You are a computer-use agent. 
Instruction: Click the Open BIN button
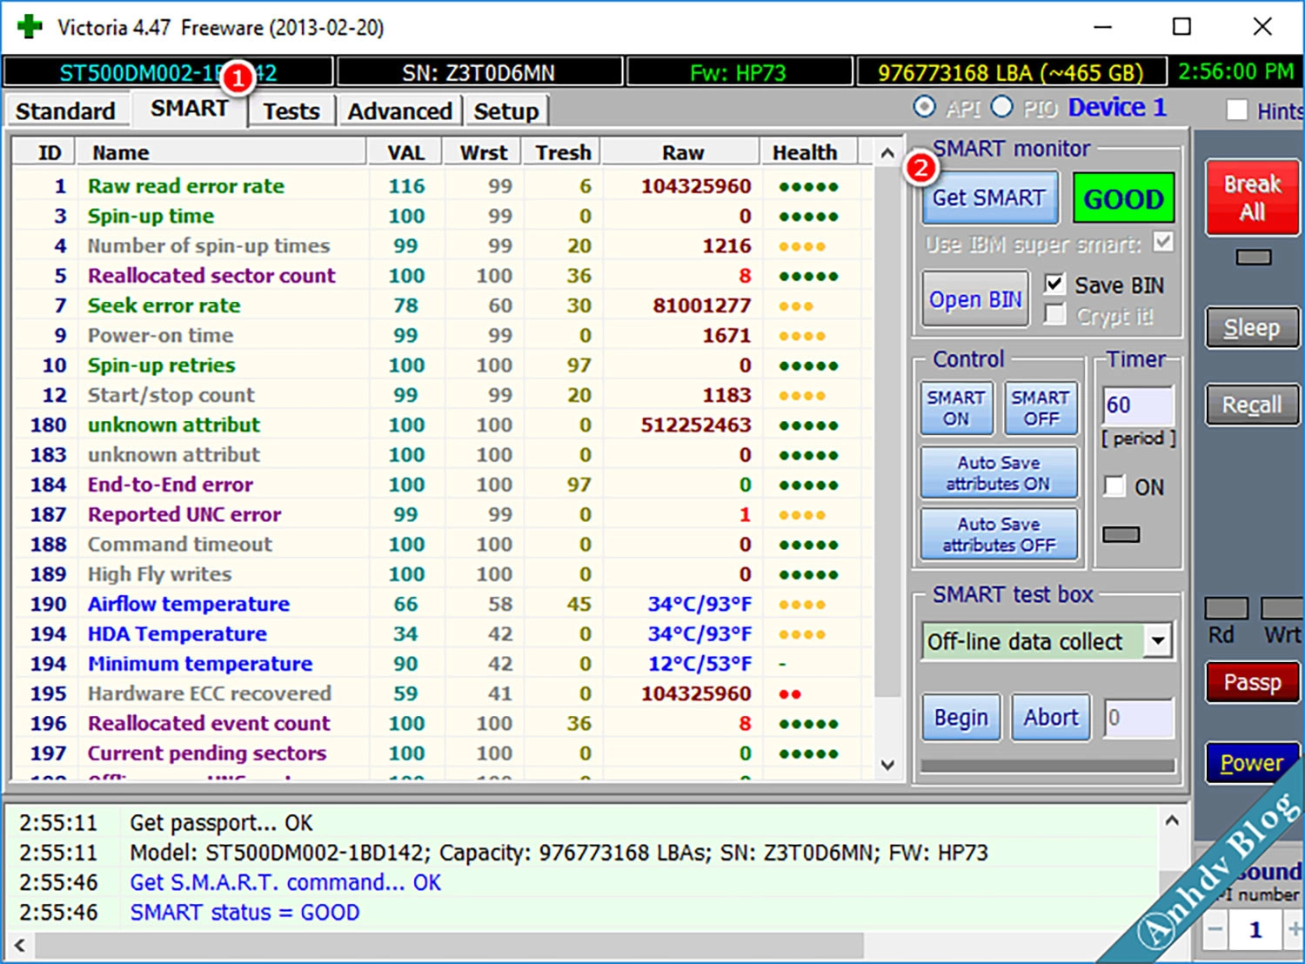coord(975,298)
